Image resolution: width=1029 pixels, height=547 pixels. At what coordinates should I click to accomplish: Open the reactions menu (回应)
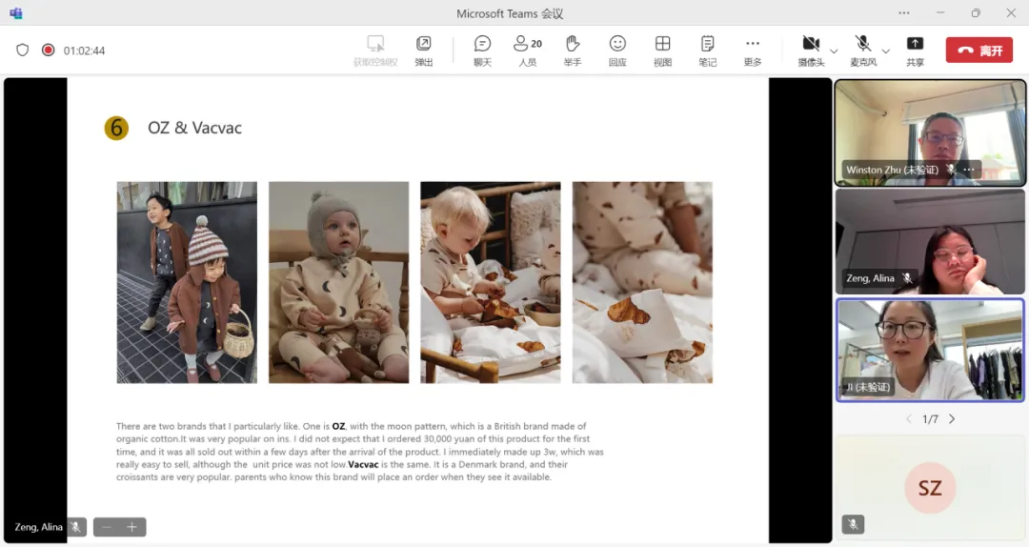(x=616, y=51)
